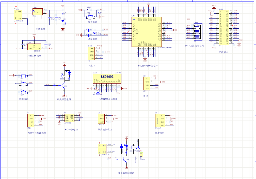Click the LCD1602显示模块 label

(108, 99)
